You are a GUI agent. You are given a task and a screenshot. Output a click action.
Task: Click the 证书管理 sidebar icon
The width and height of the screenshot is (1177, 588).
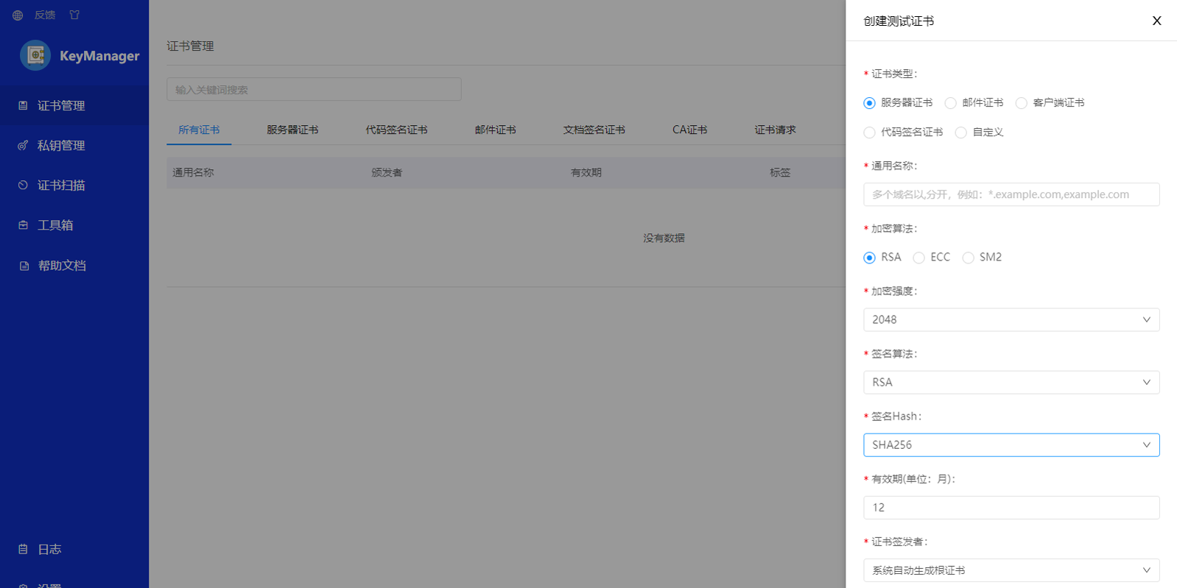pos(23,105)
